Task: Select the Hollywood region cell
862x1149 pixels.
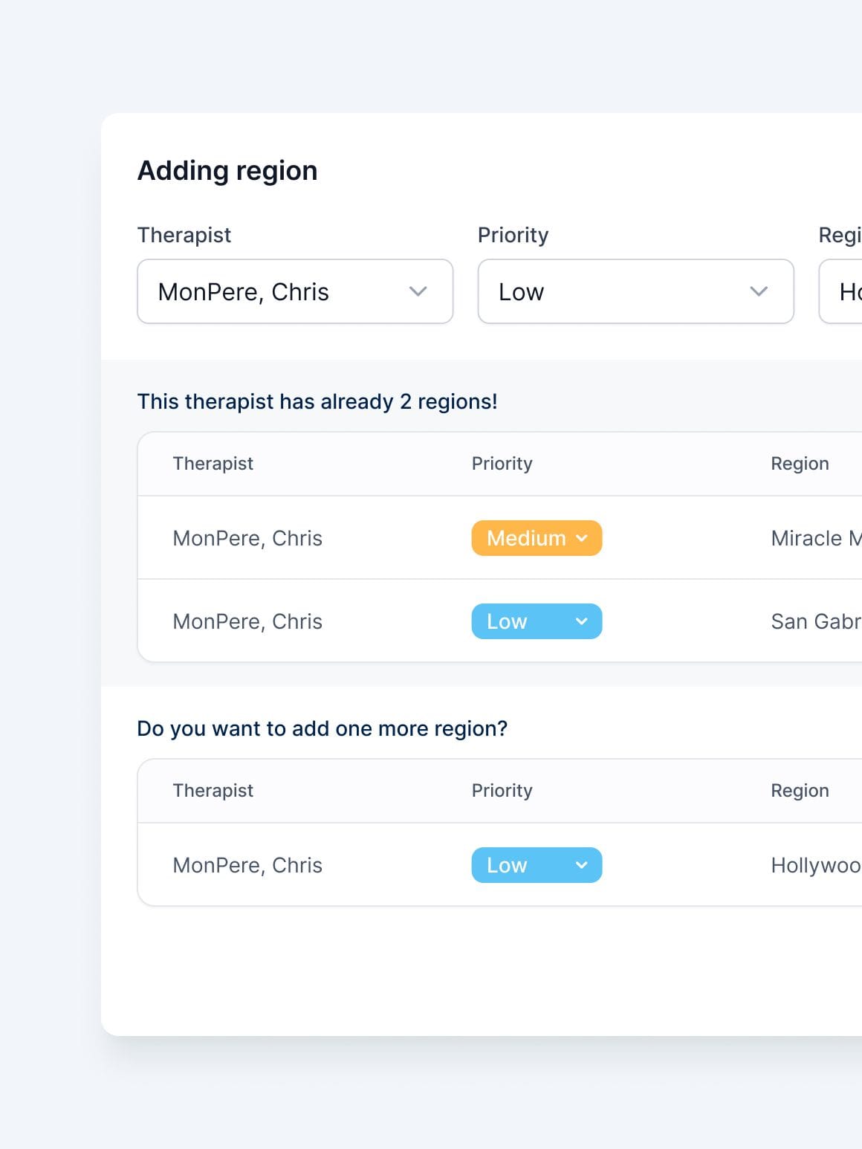Action: tap(815, 865)
